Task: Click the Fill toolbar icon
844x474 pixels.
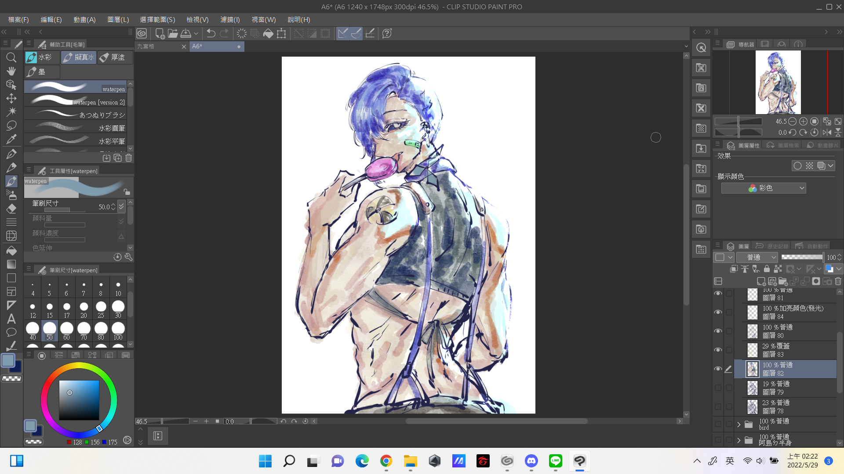Action: (268, 33)
